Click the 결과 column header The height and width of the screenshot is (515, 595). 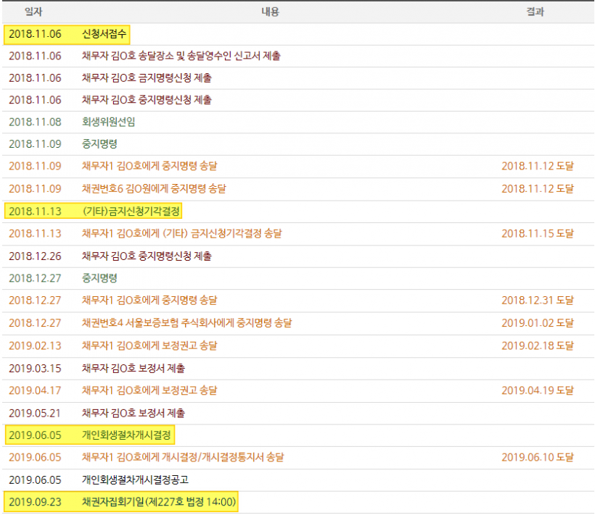coord(535,12)
